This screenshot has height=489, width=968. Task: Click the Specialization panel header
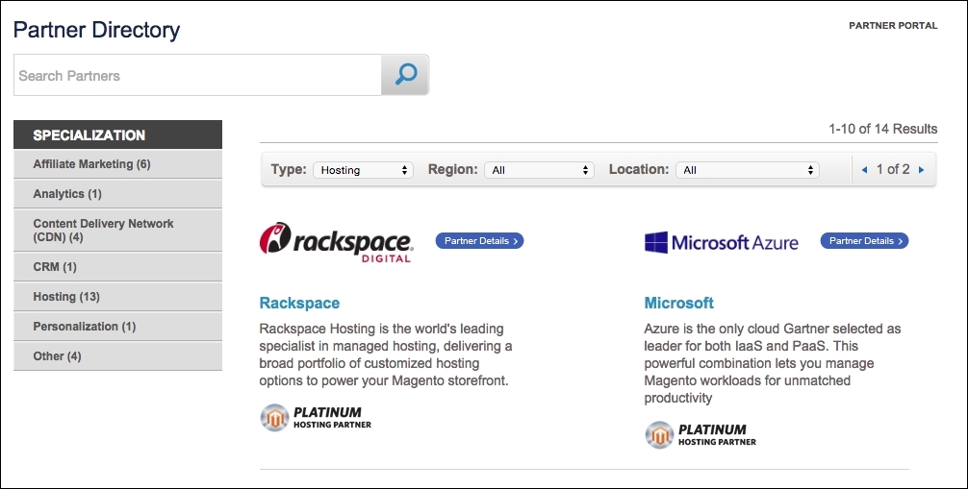118,135
